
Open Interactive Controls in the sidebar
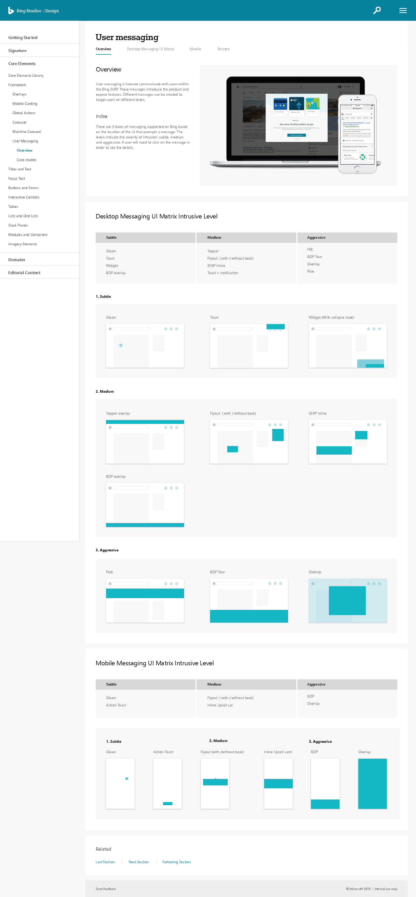24,197
